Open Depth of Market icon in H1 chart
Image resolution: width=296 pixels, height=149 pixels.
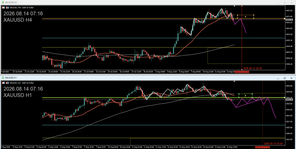coord(3,82)
